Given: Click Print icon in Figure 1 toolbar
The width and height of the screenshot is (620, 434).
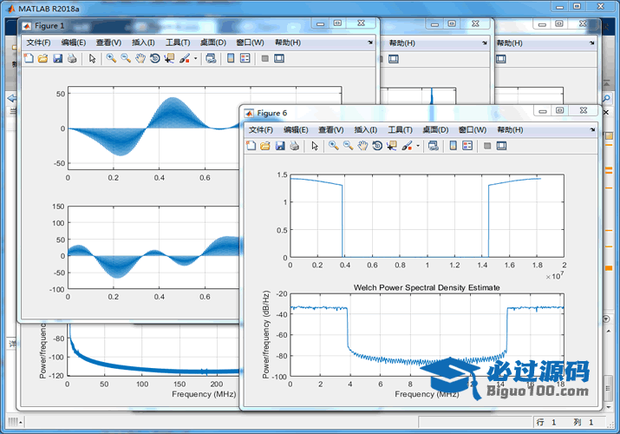Looking at the screenshot, I should 72,58.
